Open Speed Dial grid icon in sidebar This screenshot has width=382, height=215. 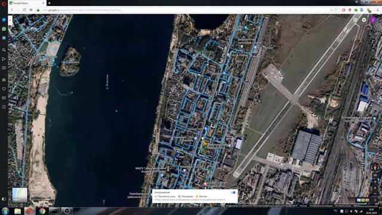pyautogui.click(x=4, y=79)
